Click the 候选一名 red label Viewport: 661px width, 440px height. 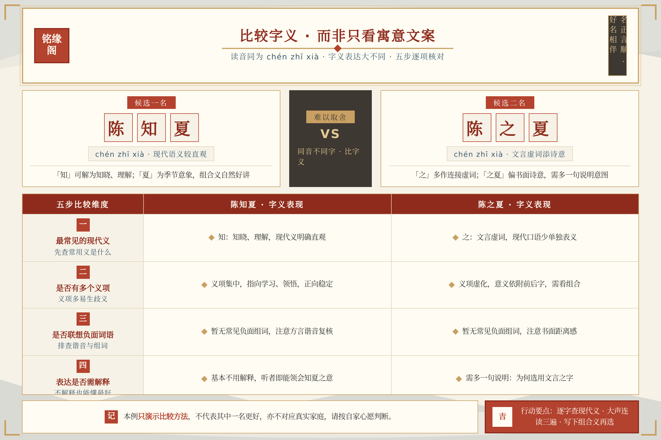151,103
